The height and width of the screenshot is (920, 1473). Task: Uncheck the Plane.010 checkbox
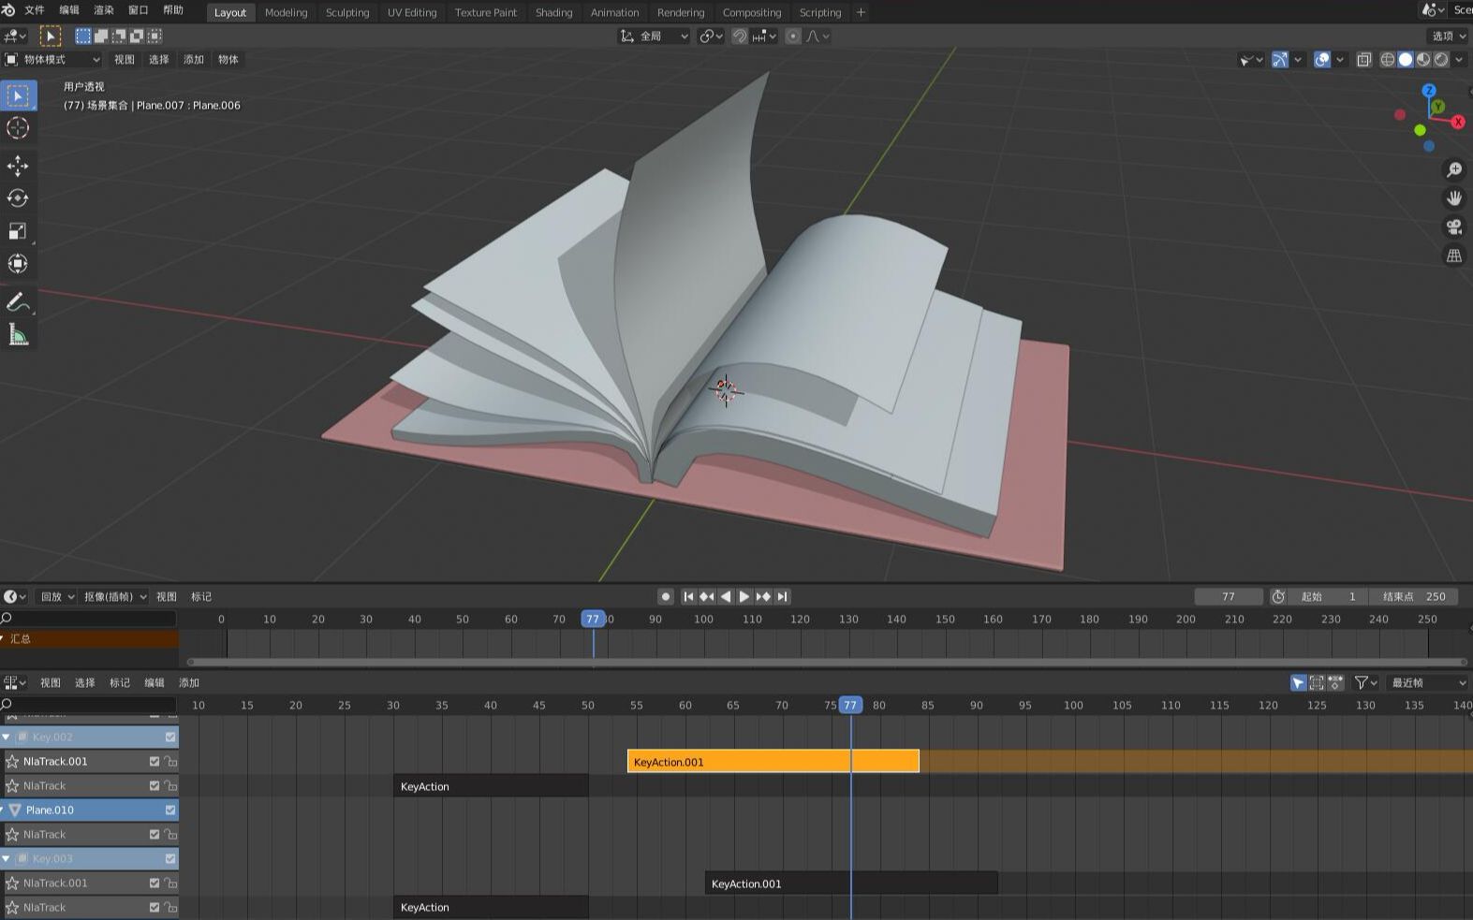click(x=170, y=810)
